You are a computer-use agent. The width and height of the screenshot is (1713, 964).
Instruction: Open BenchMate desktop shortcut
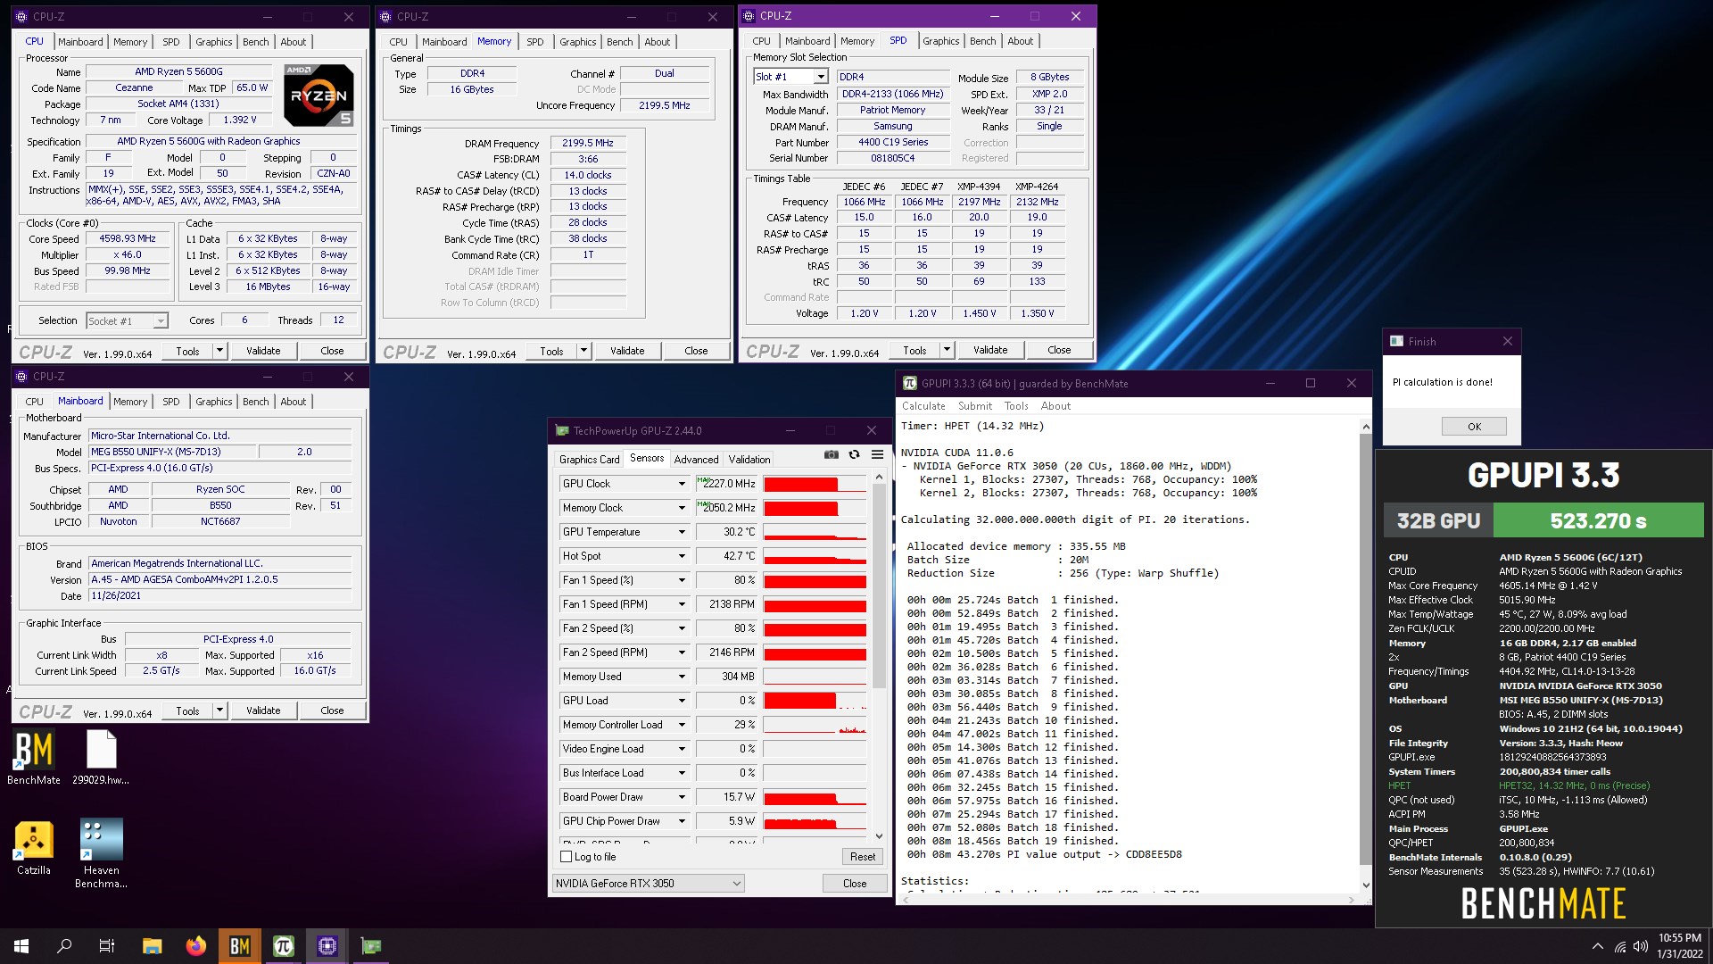pos(34,758)
